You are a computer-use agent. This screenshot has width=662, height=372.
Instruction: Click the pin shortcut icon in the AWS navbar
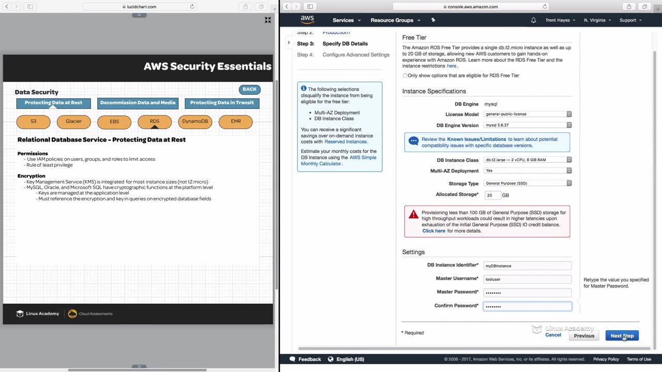click(433, 20)
